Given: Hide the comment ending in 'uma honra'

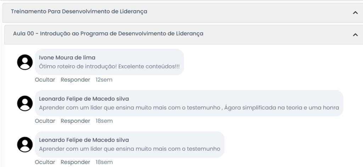Looking at the screenshot, I should [45, 121].
